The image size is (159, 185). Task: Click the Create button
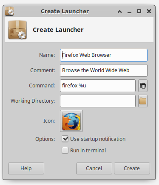point(132,168)
